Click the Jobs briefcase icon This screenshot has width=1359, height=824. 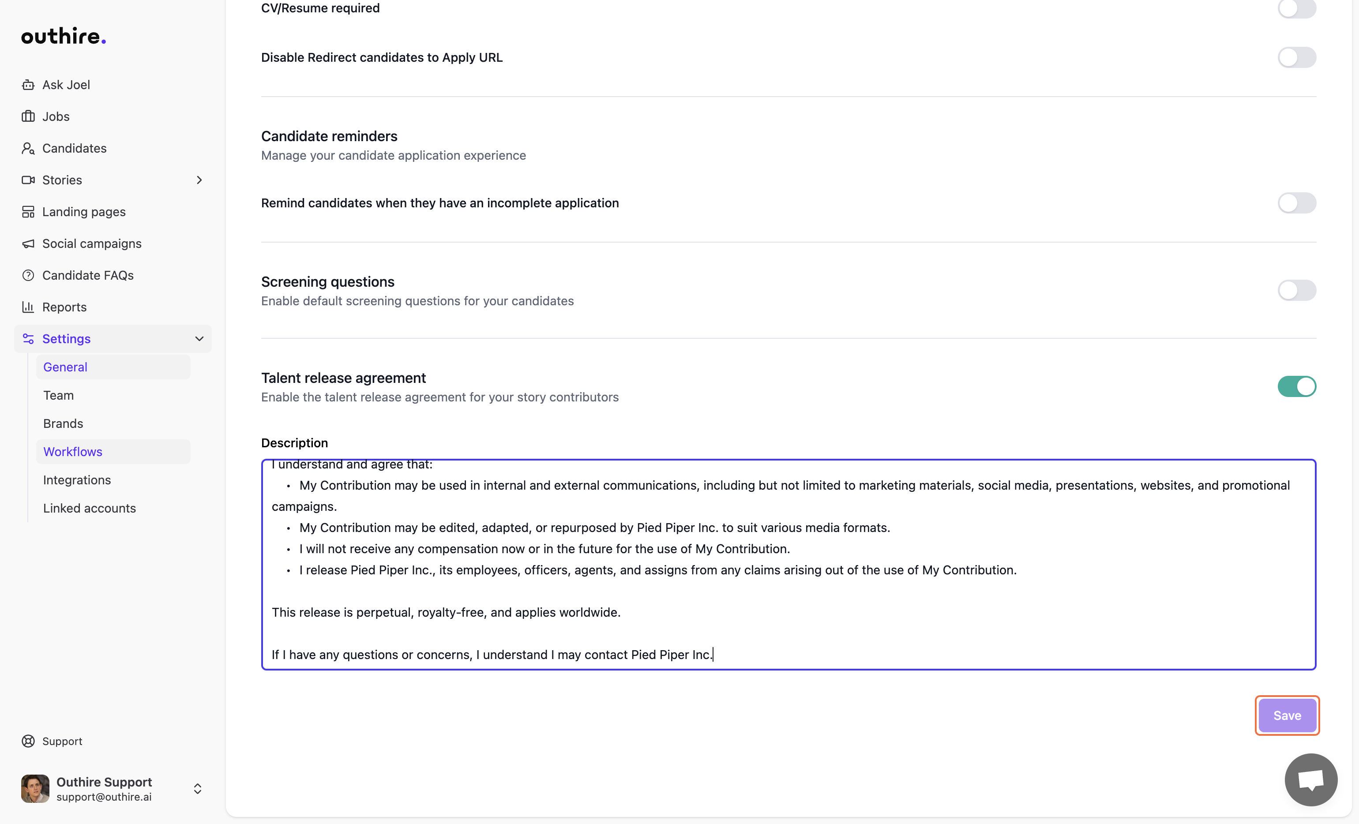tap(28, 116)
